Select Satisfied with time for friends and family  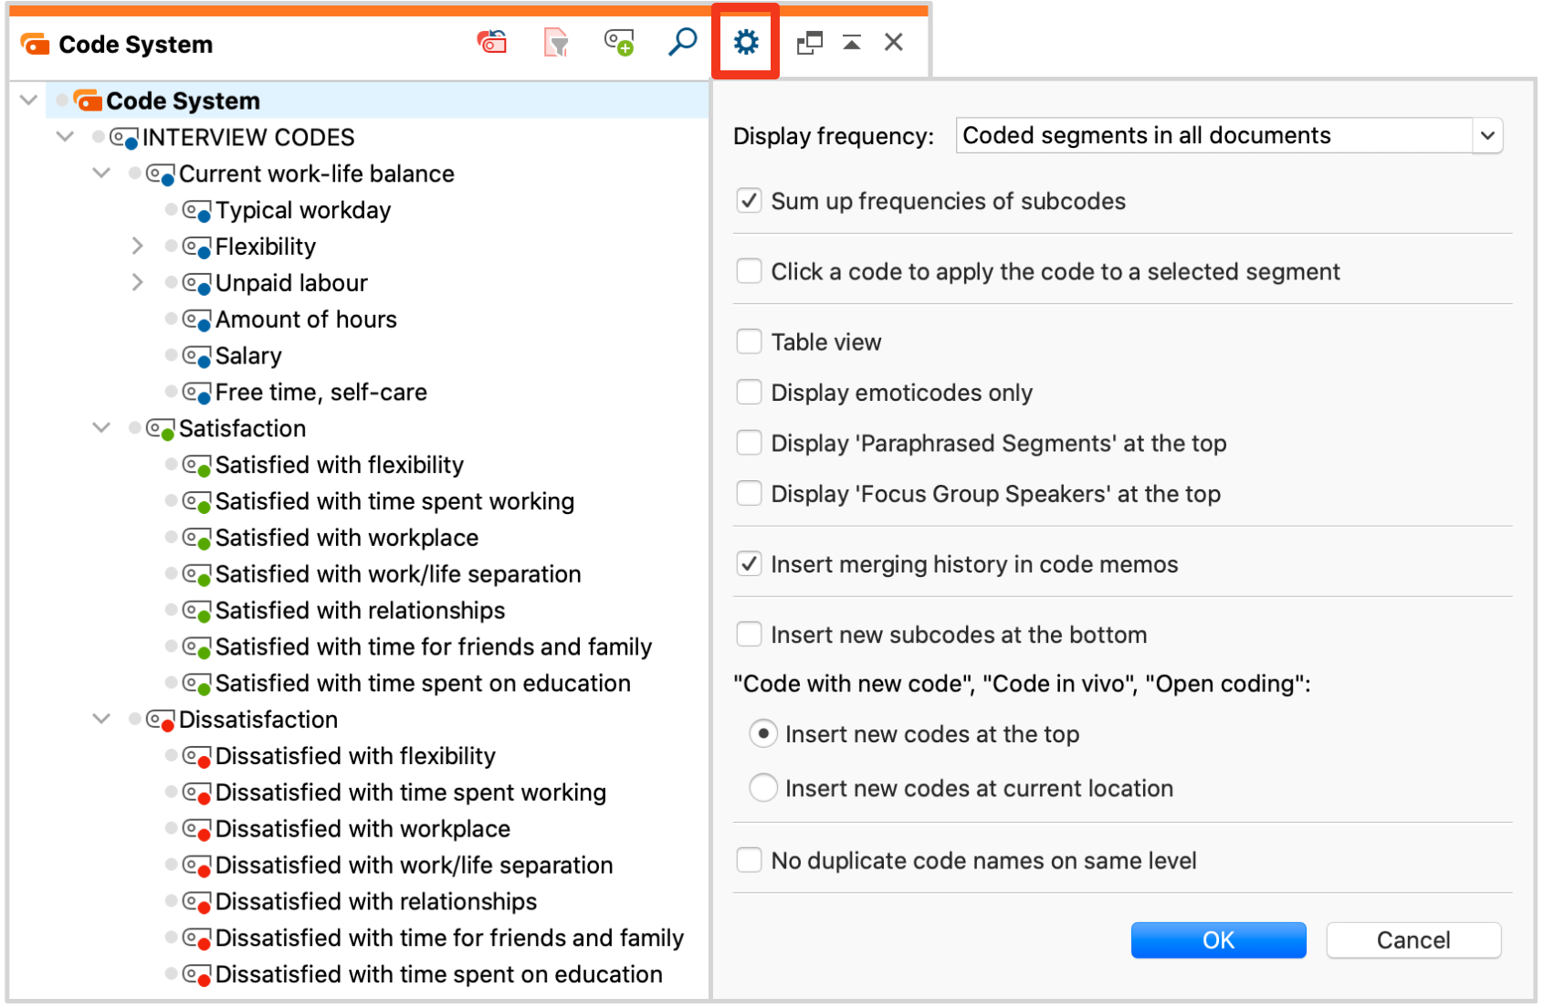click(x=434, y=647)
